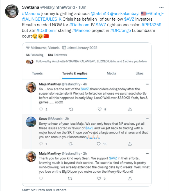Reply to Maja's Big Dipper tweet
This screenshot has height=191, width=172.
(41, 179)
